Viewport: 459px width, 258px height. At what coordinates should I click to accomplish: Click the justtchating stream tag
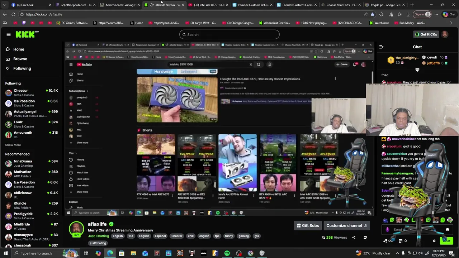tap(98, 243)
